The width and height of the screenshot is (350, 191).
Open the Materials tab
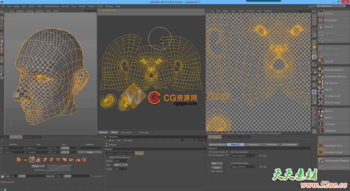pyautogui.click(x=28, y=137)
